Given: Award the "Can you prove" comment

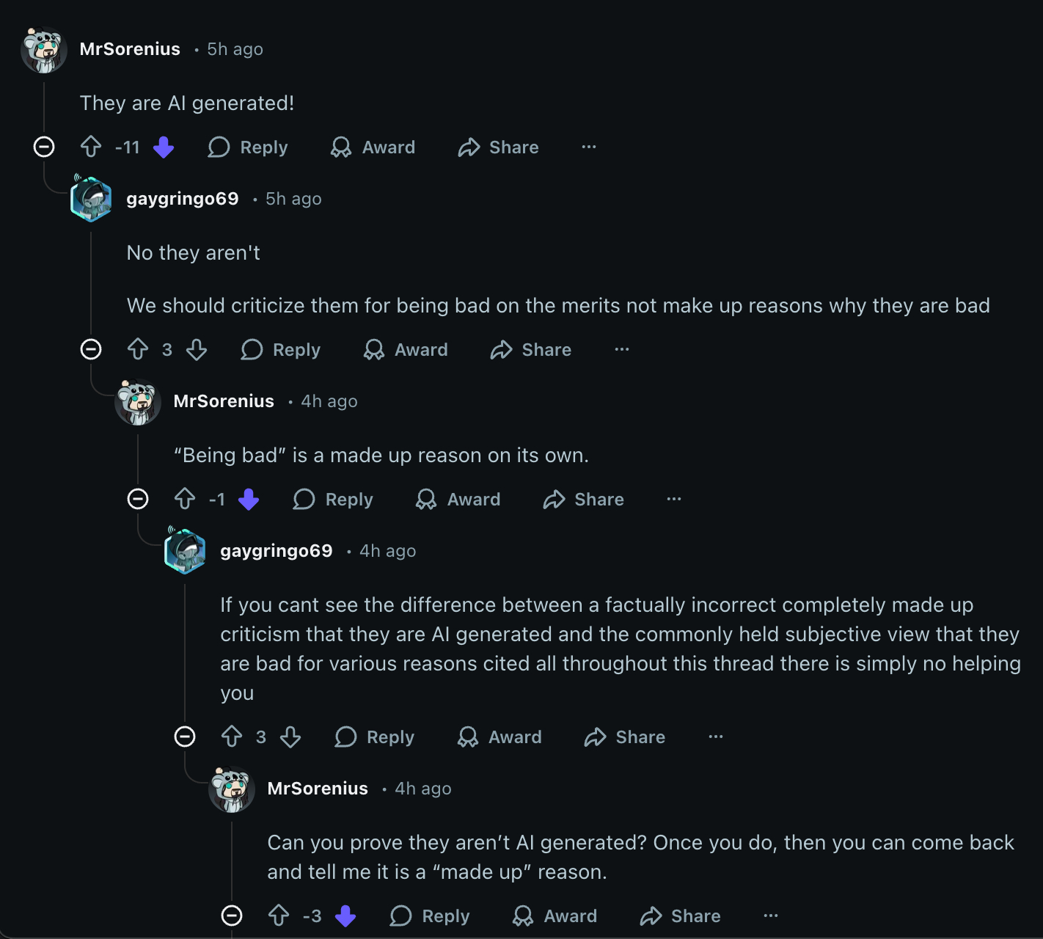Looking at the screenshot, I should pyautogui.click(x=555, y=916).
